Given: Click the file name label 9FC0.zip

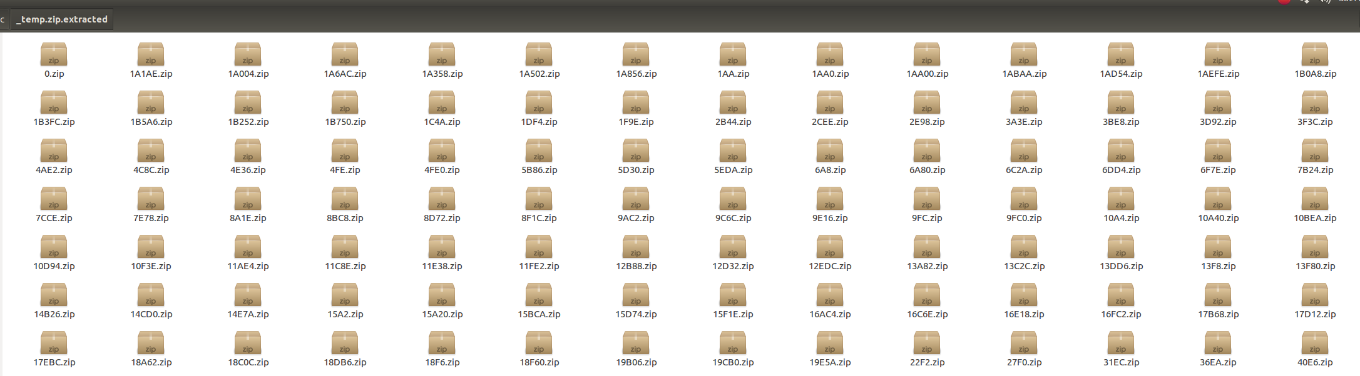Looking at the screenshot, I should coord(1024,218).
